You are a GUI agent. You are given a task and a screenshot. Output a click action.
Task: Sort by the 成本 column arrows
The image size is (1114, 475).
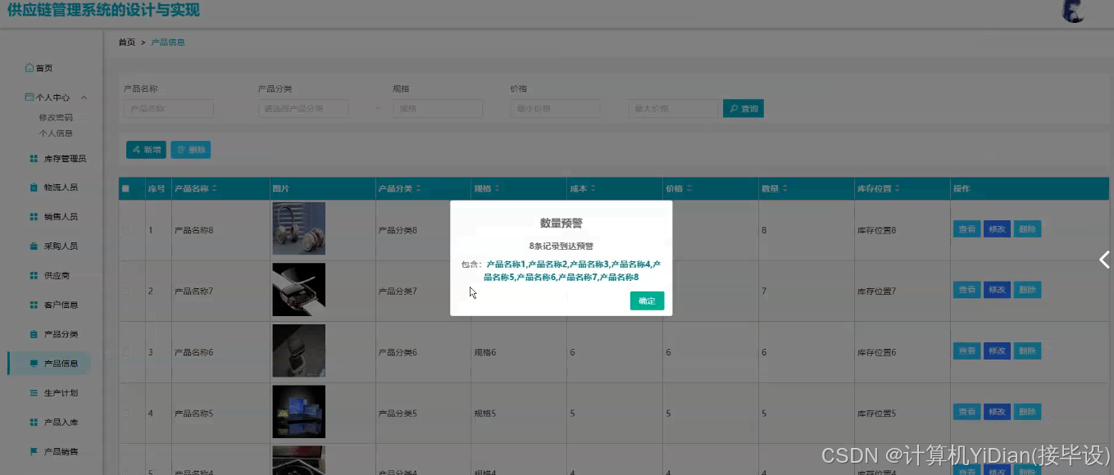(593, 188)
